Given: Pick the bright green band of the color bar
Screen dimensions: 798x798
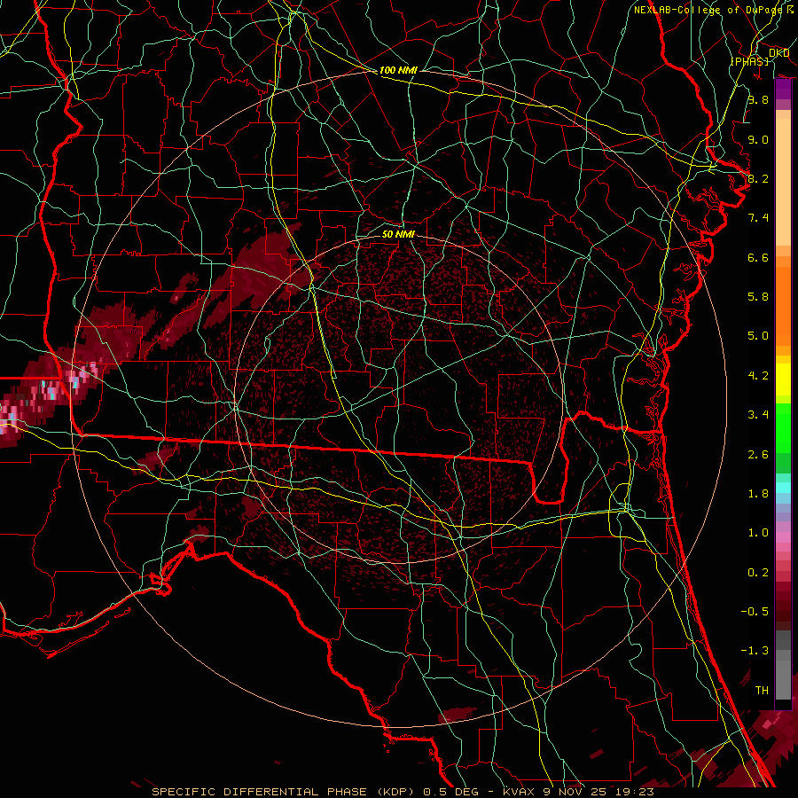Looking at the screenshot, I should coord(783,427).
